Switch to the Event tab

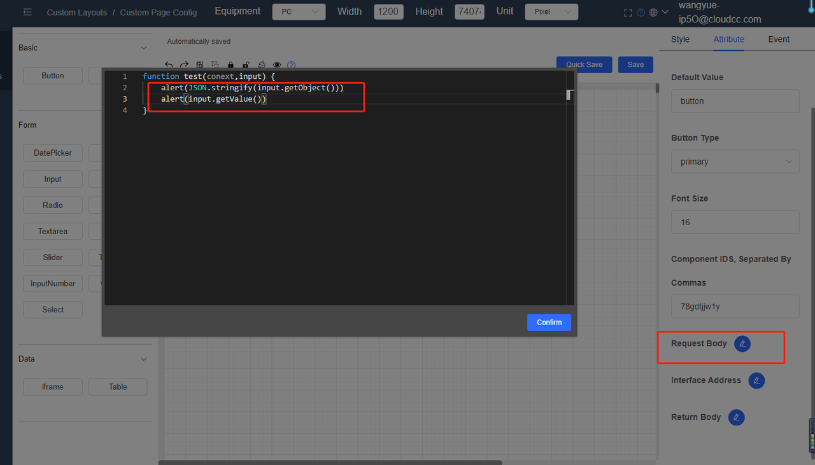778,39
